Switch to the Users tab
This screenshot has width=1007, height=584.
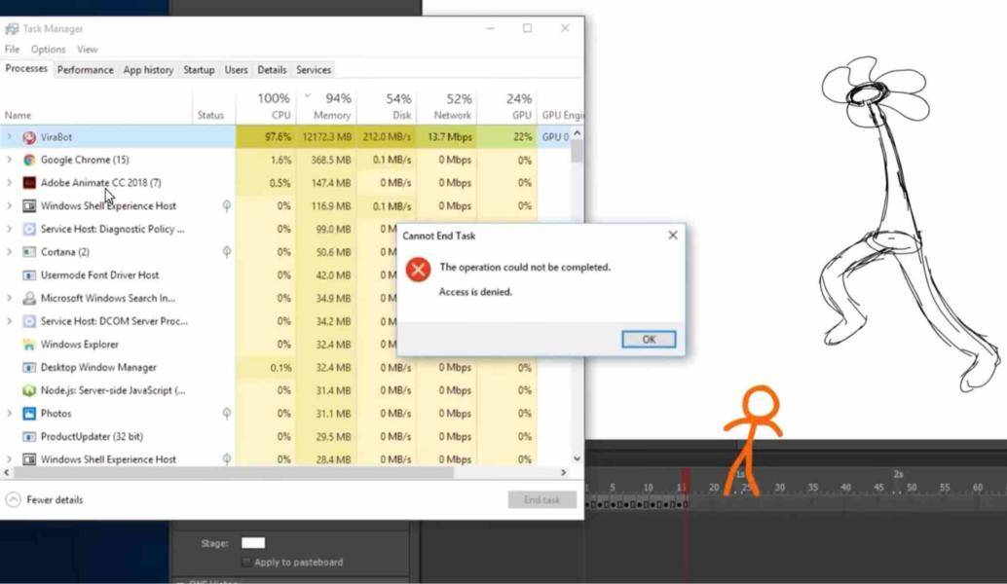[x=237, y=70]
